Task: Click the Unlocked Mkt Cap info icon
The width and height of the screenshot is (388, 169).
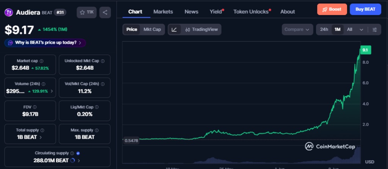Action: click(103, 61)
